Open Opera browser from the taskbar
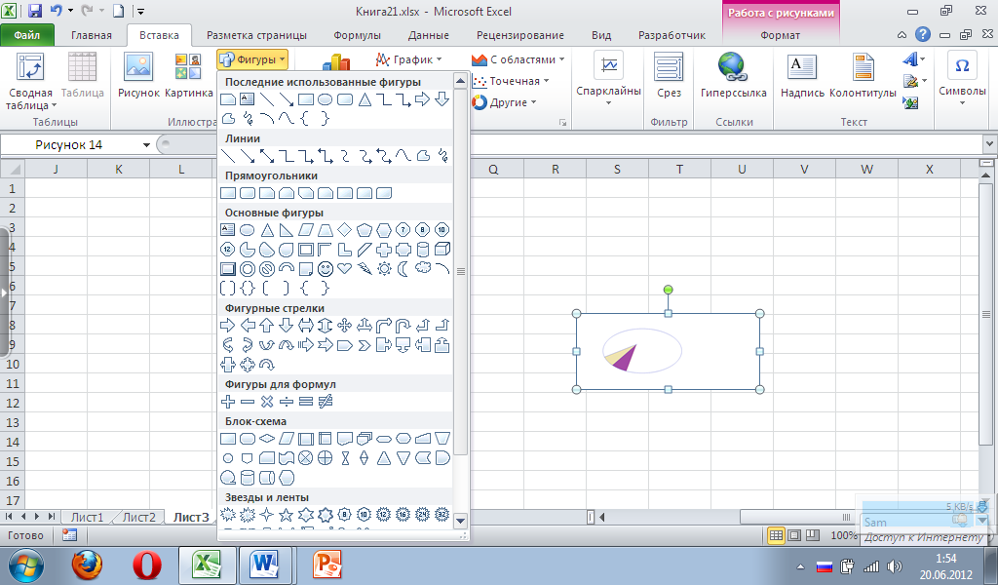This screenshot has width=998, height=585. pos(146,564)
